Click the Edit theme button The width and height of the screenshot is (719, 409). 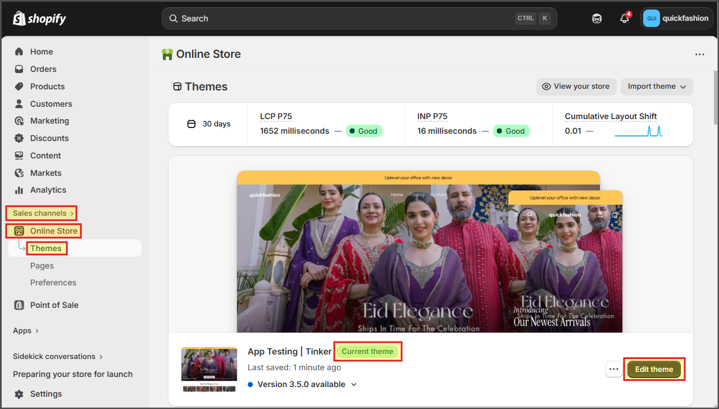[654, 369]
